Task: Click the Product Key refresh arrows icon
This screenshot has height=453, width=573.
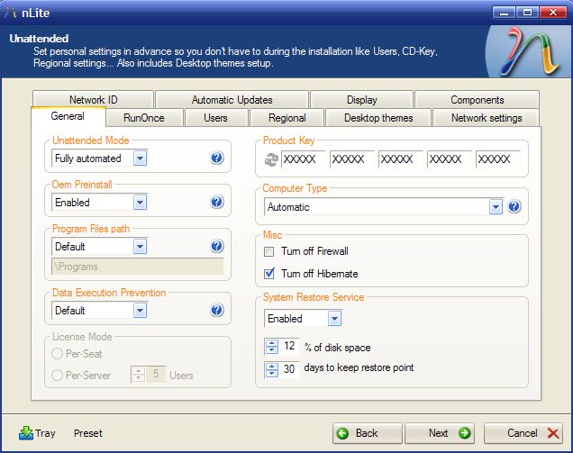Action: 270,159
